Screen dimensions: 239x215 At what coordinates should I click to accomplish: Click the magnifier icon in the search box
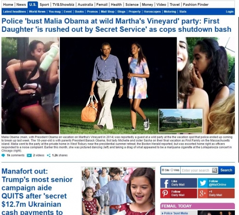click(215, 170)
